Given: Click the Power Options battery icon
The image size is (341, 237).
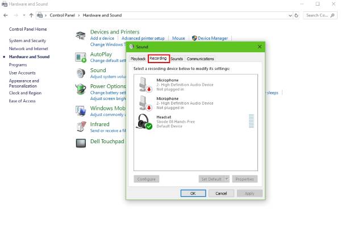Looking at the screenshot, I should click(x=81, y=89).
